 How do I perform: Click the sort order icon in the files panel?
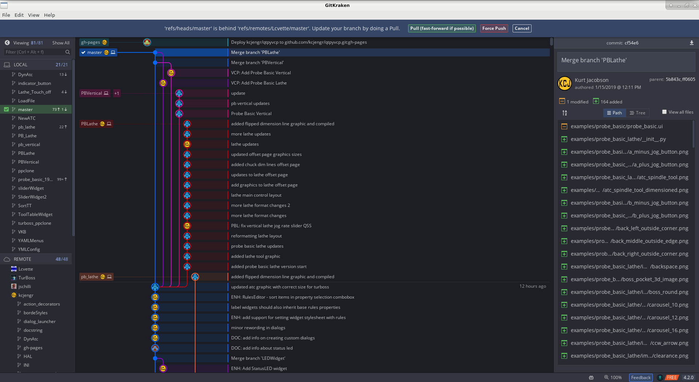565,113
